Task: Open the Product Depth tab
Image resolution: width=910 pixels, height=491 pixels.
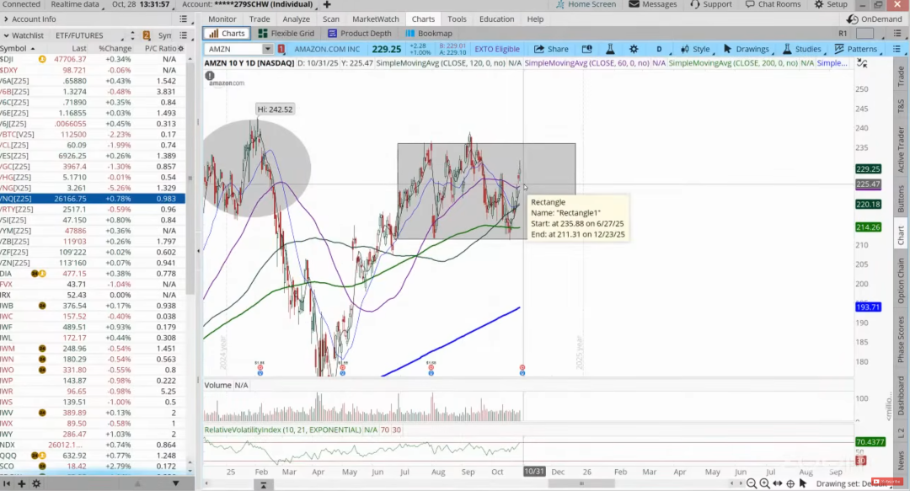Action: point(360,34)
